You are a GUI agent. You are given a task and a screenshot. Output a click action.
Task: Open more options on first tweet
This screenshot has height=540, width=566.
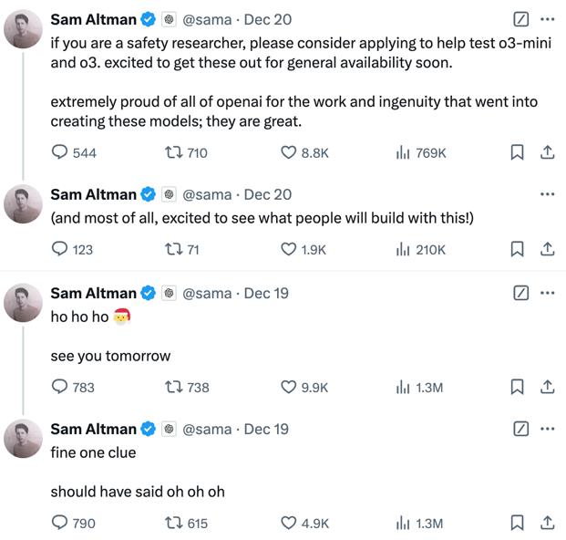coord(547,18)
